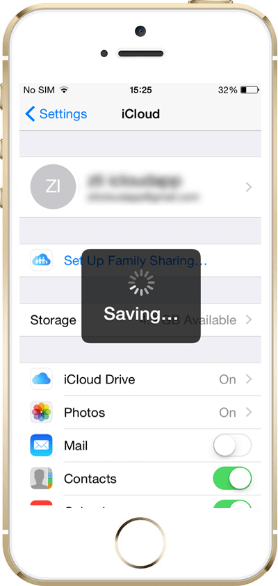Viewport: 278px width, 586px height.
Task: Open iCloud Drive options via chevron
Action: (249, 379)
